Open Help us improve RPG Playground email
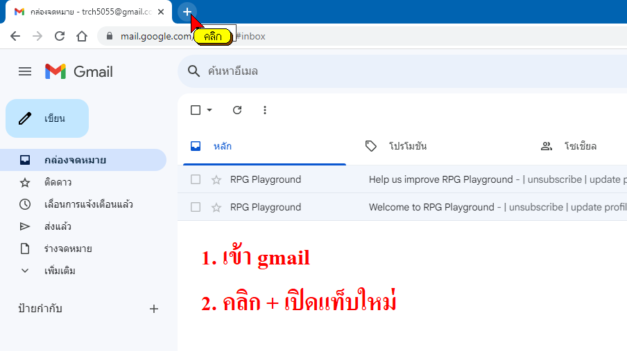 pyautogui.click(x=402, y=179)
